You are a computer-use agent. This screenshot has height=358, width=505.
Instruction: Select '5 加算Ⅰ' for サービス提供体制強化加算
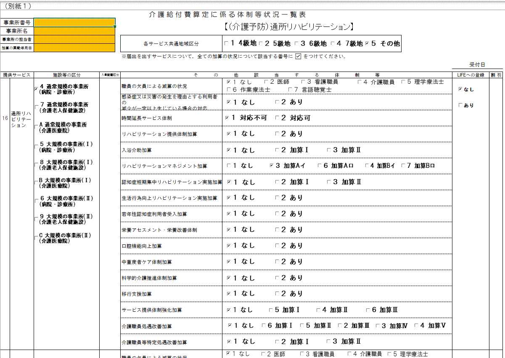coord(271,310)
